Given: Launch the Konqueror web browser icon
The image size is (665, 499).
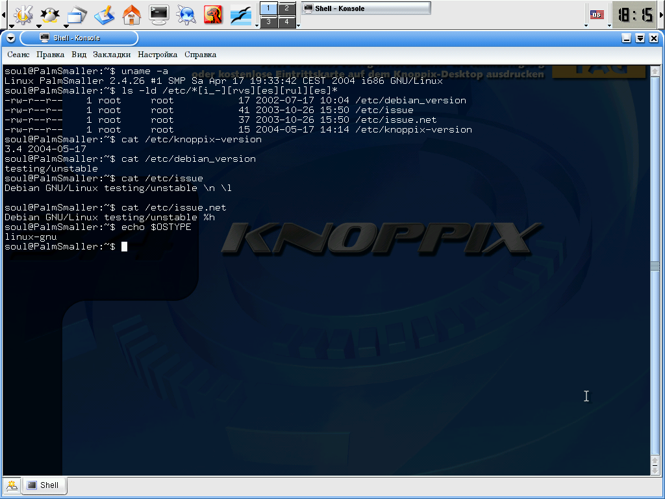Looking at the screenshot, I should [186, 14].
